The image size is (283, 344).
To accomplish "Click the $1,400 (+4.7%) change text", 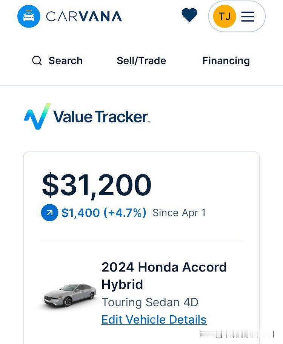I will [x=104, y=213].
